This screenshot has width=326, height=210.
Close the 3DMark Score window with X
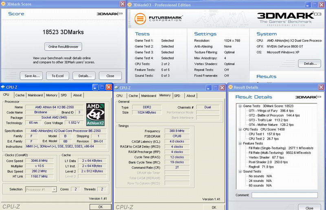click(123, 4)
